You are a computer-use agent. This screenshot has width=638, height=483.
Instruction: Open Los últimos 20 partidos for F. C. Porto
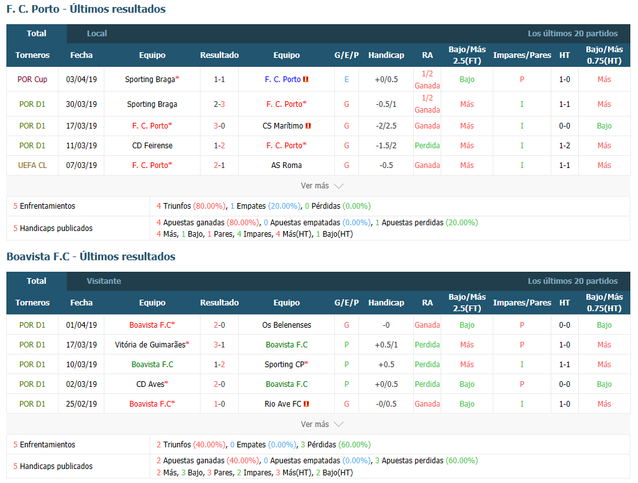coord(572,34)
